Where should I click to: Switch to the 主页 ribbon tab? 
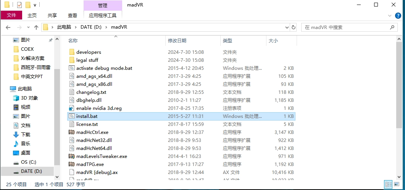click(32, 16)
